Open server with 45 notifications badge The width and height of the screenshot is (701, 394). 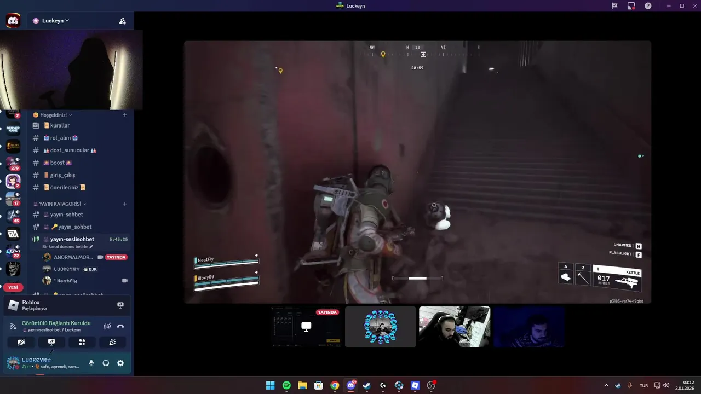(x=13, y=216)
